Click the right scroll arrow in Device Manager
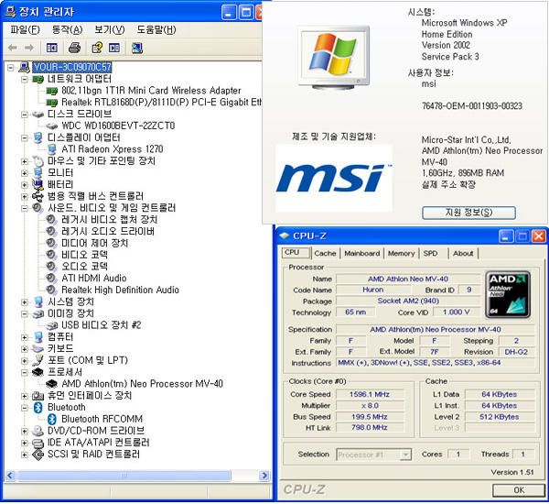549x504 pixels. (264, 476)
